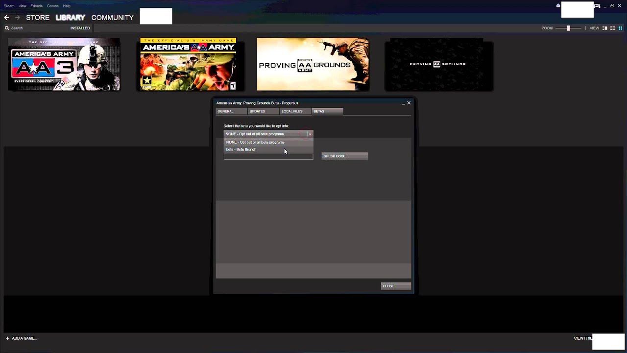This screenshot has height=353, width=627.
Task: Select America's Army 3 game tile
Action: coord(64,64)
